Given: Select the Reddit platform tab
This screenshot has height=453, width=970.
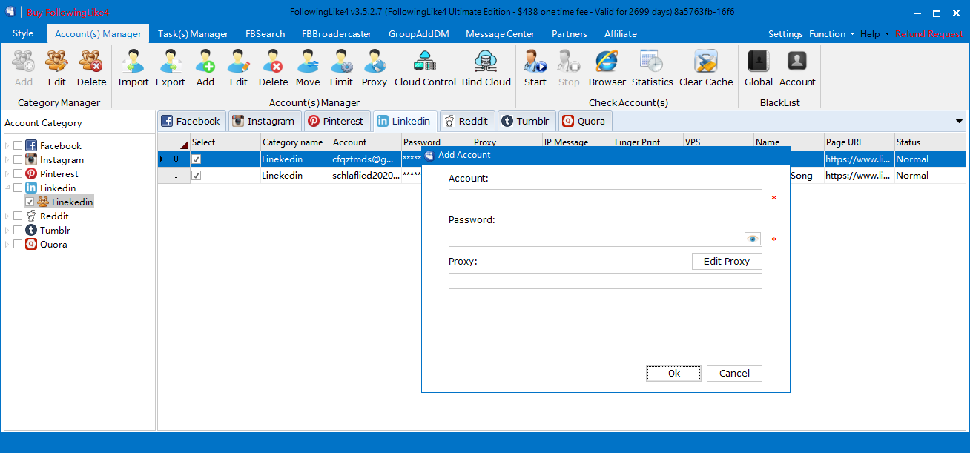Looking at the screenshot, I should tap(466, 121).
